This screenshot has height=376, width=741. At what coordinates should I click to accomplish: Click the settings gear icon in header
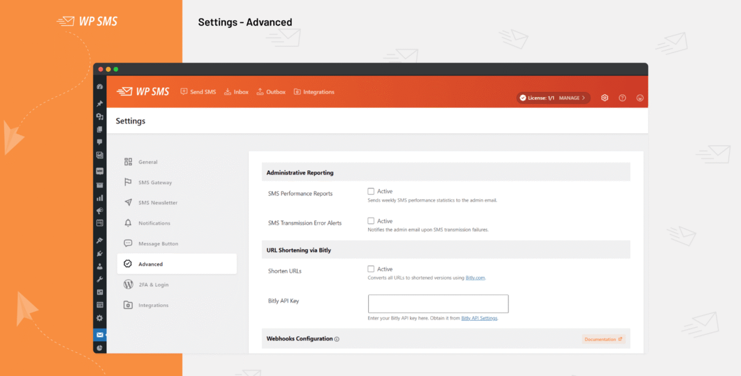[604, 98]
